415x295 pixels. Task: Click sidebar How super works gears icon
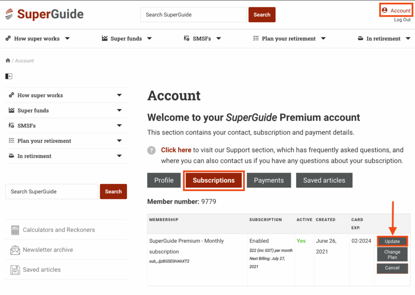[x=11, y=95]
